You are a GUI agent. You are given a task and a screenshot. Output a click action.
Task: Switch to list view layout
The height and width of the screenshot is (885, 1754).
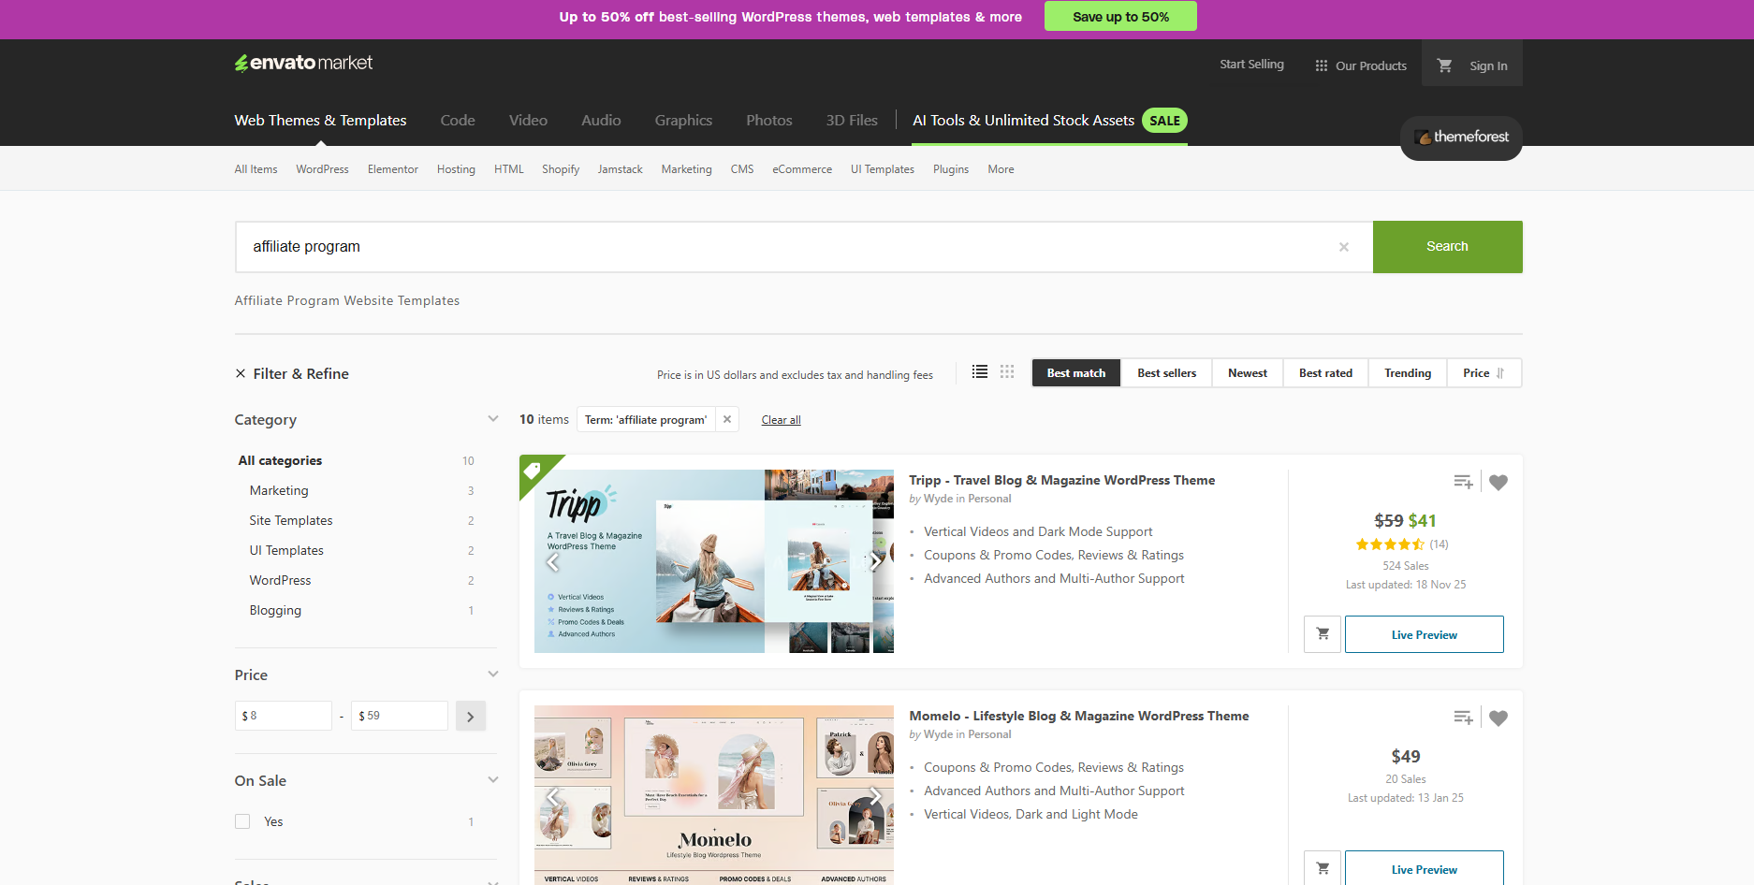pyautogui.click(x=979, y=372)
